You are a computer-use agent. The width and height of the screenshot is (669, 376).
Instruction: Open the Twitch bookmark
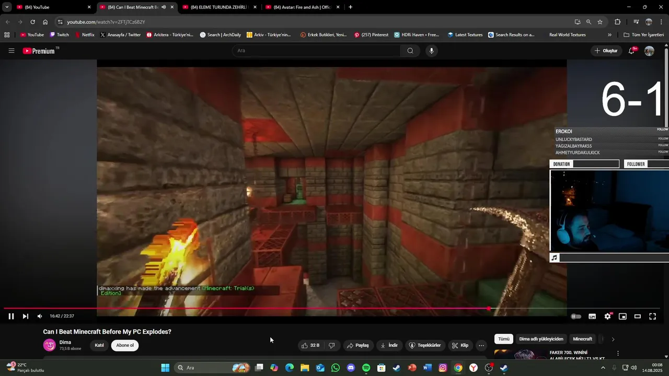click(x=59, y=35)
